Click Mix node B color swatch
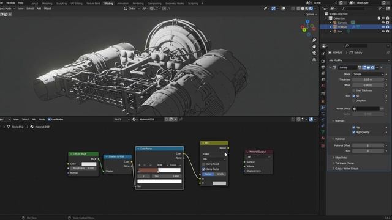The height and width of the screenshot is (220, 392). (x=219, y=183)
